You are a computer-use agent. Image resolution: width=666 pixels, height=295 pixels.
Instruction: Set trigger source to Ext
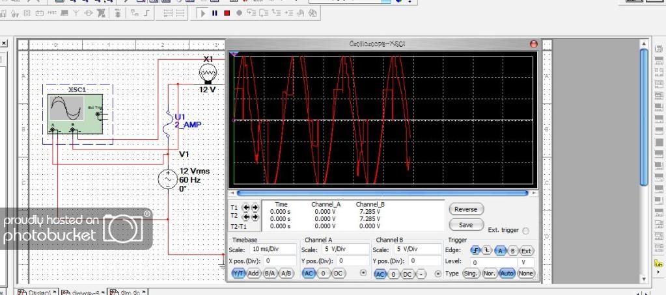[526, 251]
